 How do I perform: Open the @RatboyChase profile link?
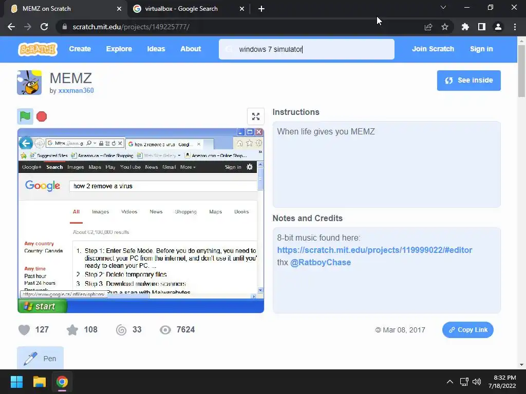(x=321, y=262)
